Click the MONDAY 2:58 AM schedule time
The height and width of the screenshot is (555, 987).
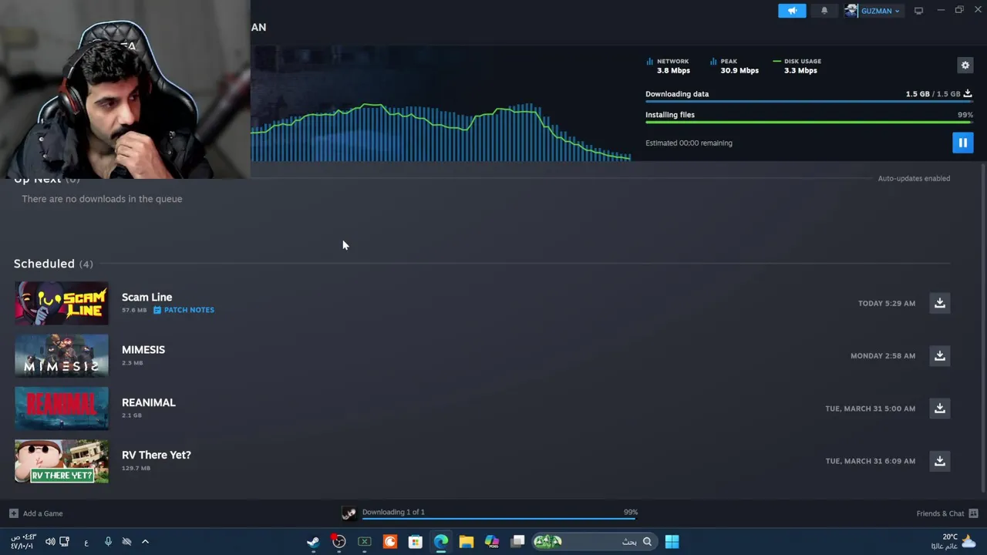click(883, 355)
